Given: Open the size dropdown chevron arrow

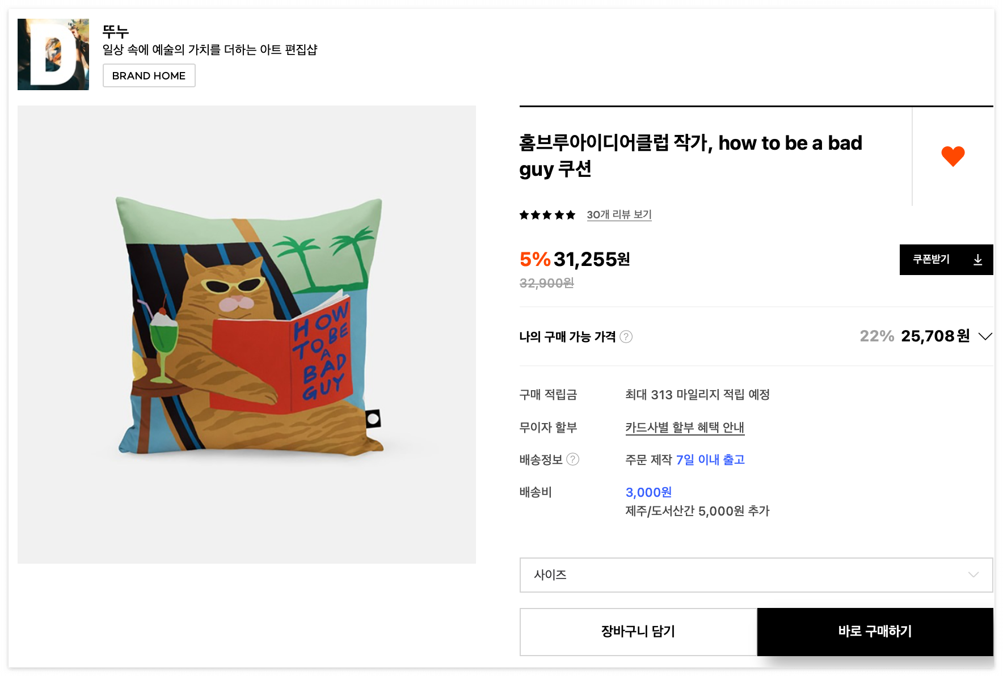Looking at the screenshot, I should 974,575.
